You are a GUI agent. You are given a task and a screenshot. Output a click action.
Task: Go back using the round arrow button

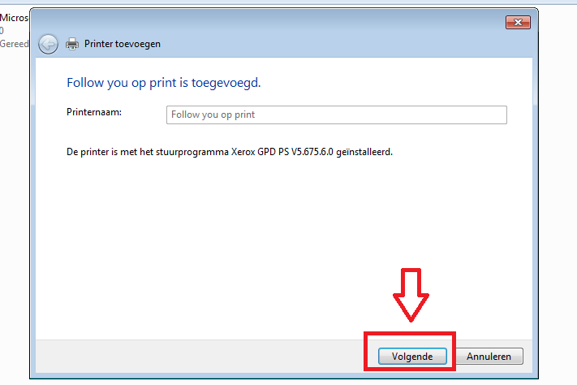48,45
